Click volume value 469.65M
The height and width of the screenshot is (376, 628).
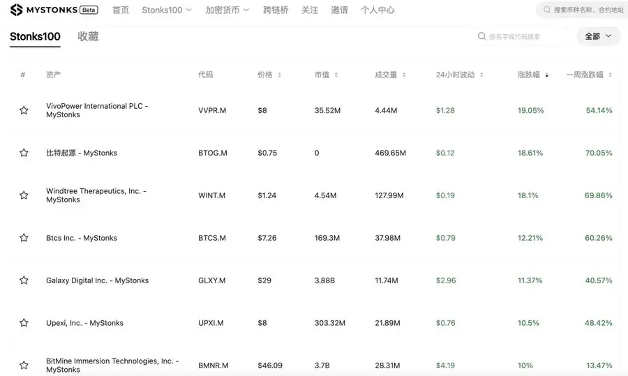point(391,153)
